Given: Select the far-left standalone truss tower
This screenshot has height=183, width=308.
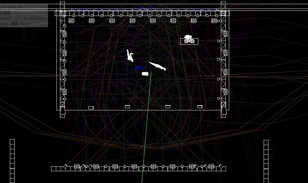Looking at the screenshot, I should coord(12,160).
